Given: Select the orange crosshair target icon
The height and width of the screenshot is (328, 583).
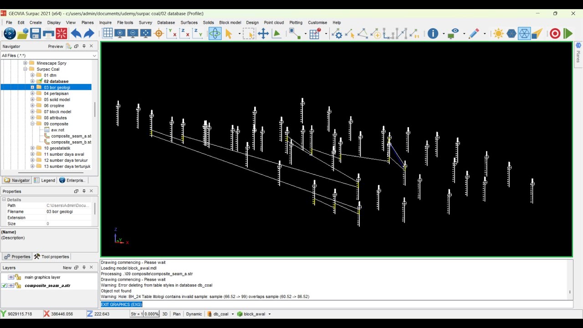Looking at the screenshot, I should (159, 33).
